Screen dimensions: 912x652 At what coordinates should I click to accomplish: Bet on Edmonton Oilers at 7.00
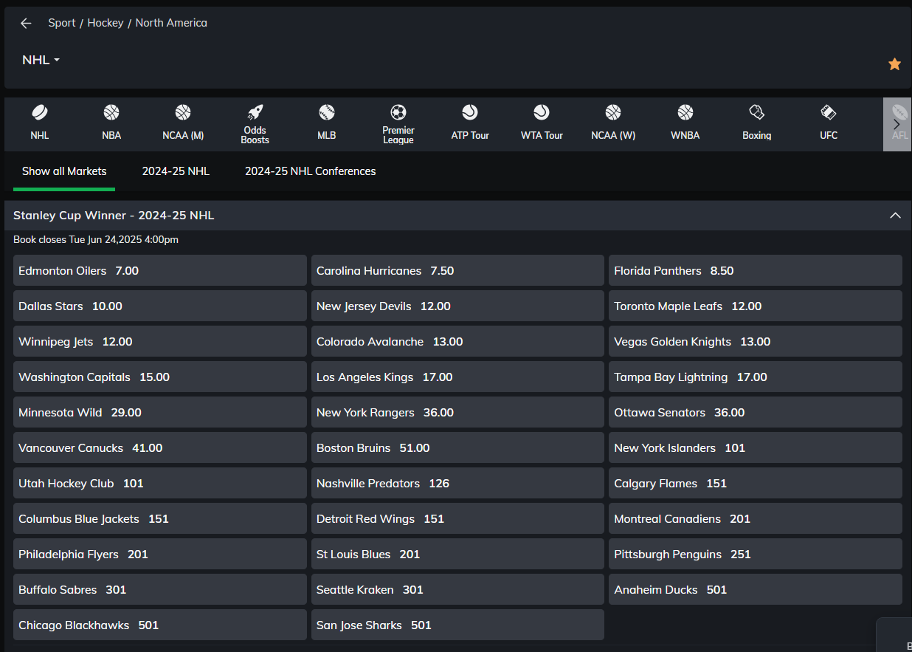click(x=159, y=270)
